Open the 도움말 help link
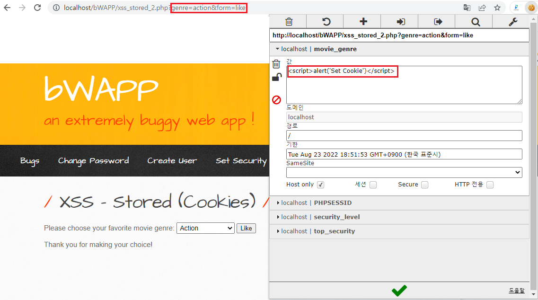Viewport: 538px width, 300px height. point(516,291)
